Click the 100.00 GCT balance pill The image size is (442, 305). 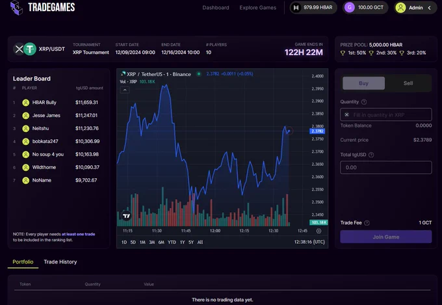point(365,8)
